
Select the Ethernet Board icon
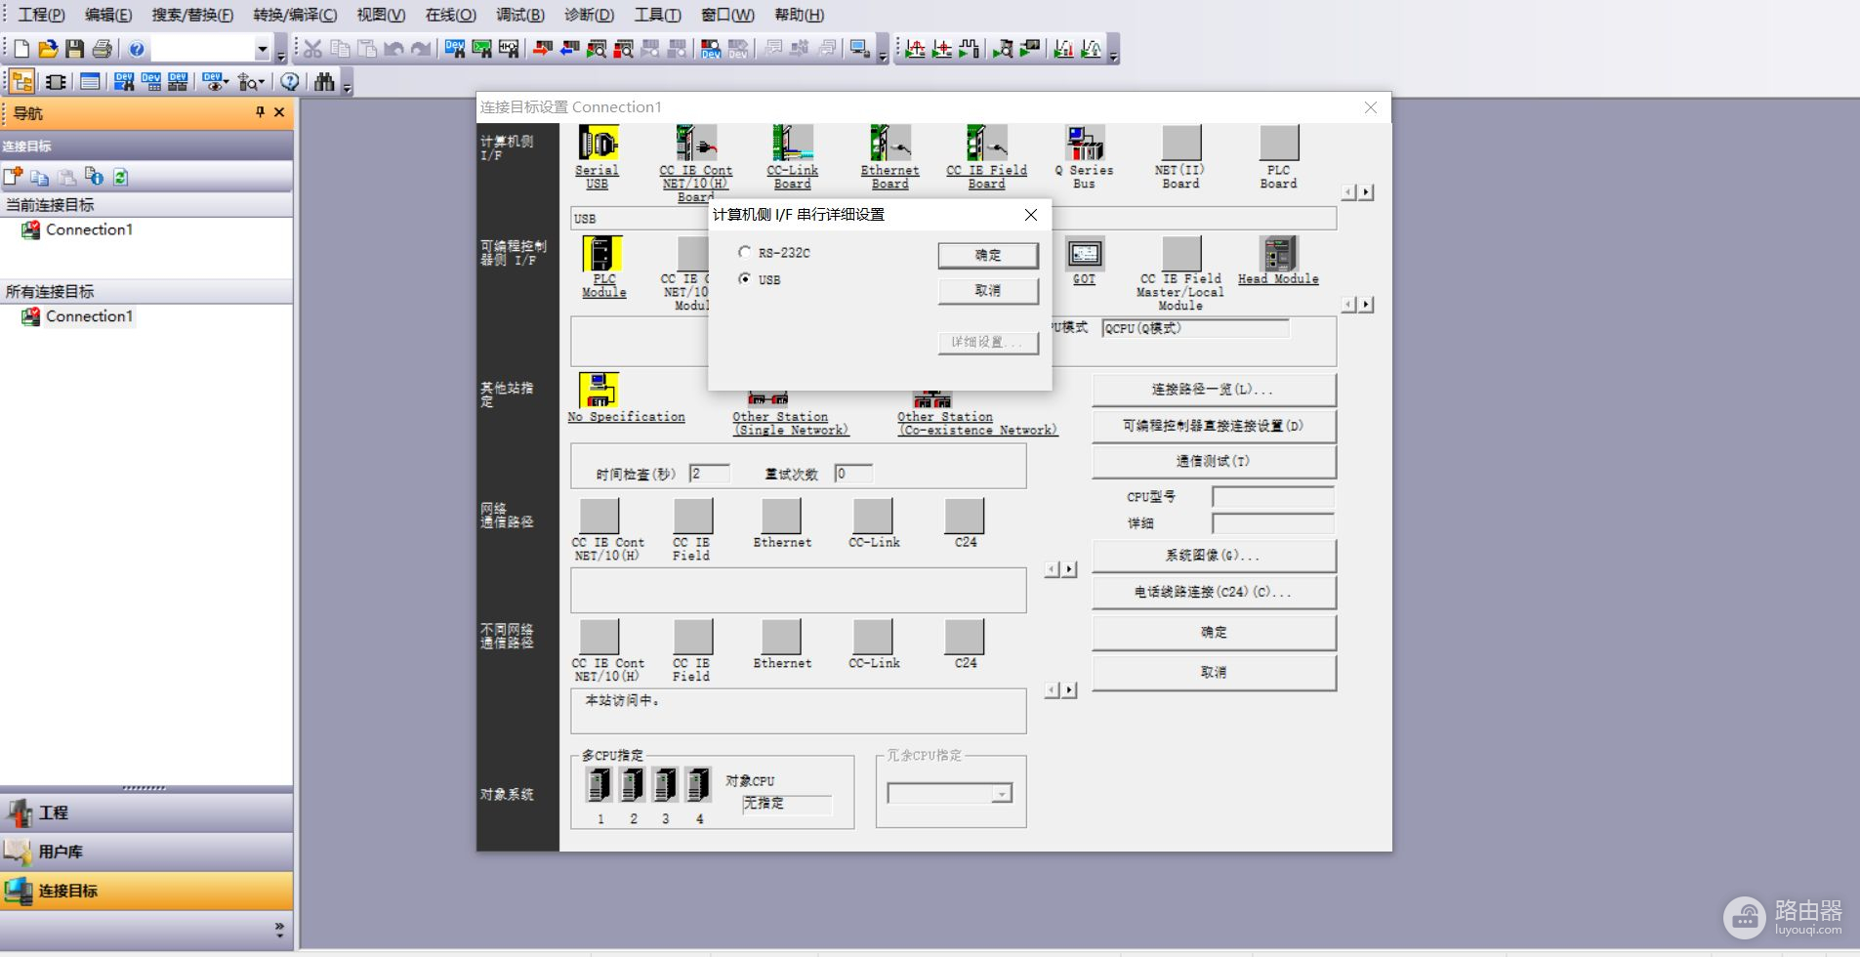click(x=889, y=144)
